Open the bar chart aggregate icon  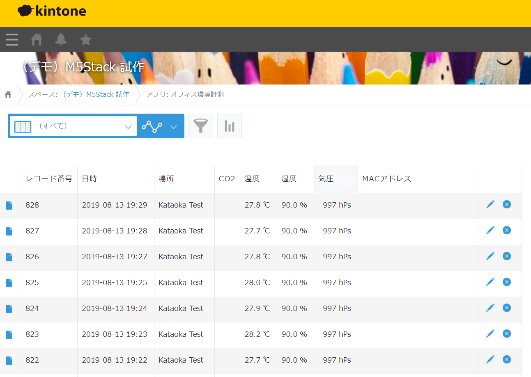pos(230,126)
